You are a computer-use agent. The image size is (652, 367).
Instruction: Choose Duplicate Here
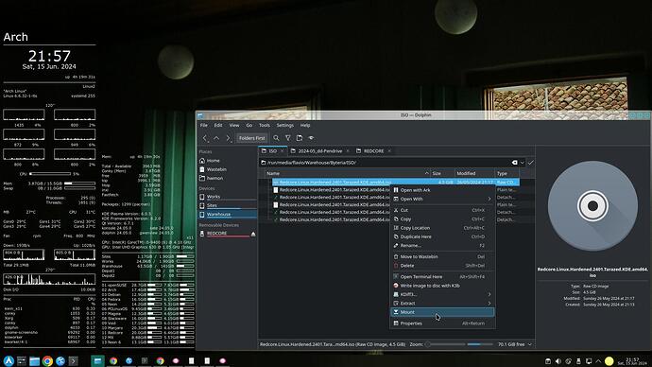tap(442, 236)
